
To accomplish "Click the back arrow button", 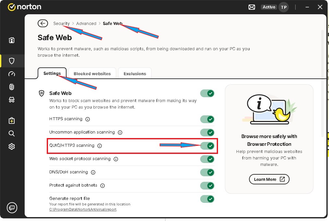I will [x=43, y=23].
